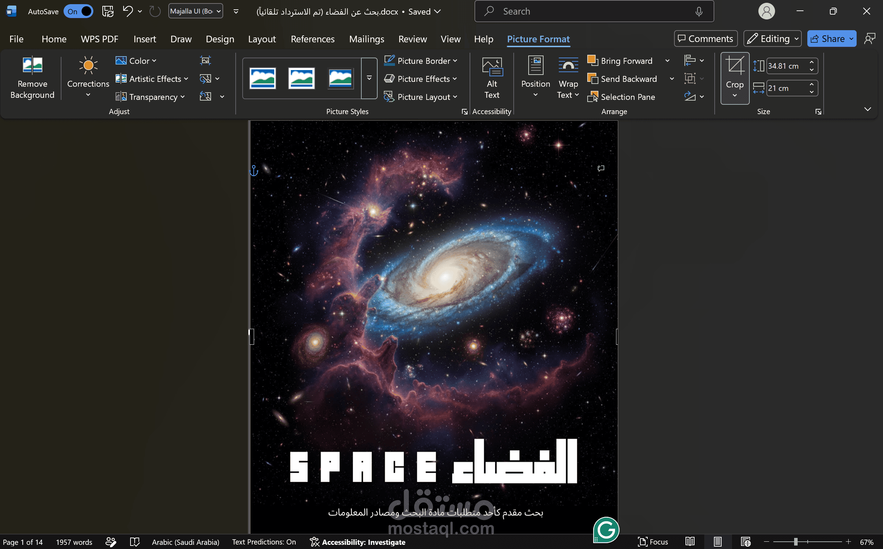Click the user account avatar
883x549 pixels.
(x=766, y=12)
